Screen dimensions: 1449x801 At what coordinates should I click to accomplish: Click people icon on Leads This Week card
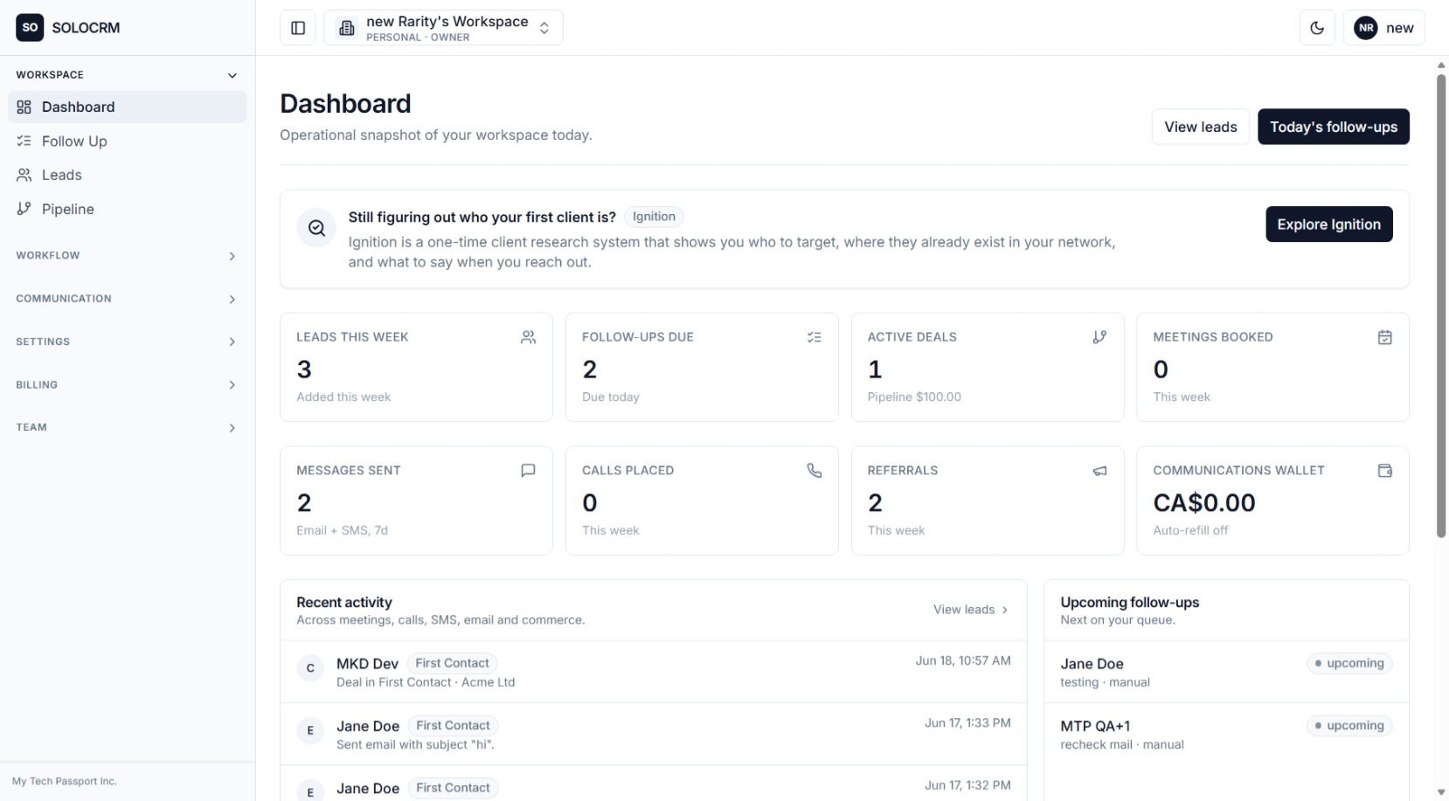[x=528, y=337]
